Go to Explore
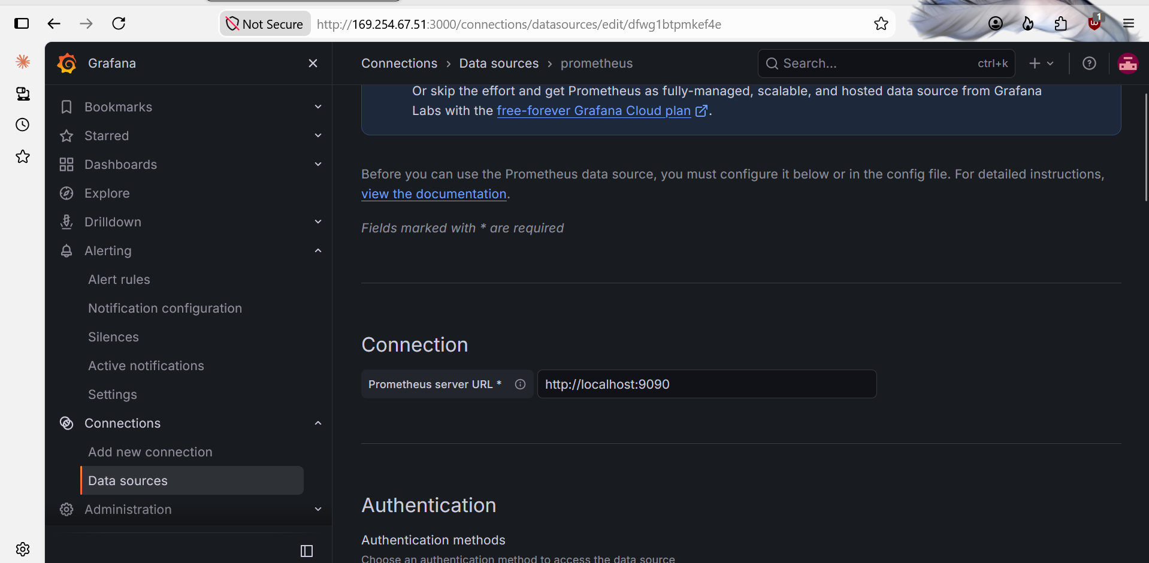Screen dimensions: 1149x563 click(x=107, y=193)
